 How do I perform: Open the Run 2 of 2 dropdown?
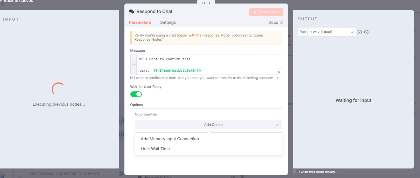pos(331,32)
